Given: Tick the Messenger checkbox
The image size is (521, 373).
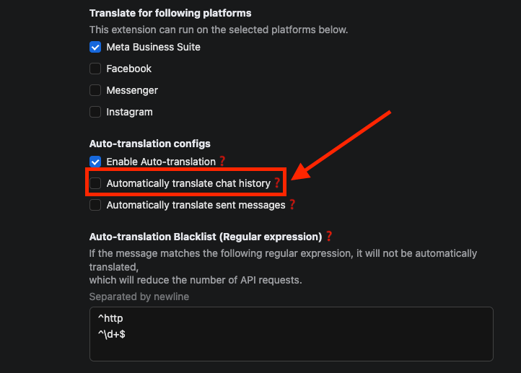Looking at the screenshot, I should tap(95, 90).
